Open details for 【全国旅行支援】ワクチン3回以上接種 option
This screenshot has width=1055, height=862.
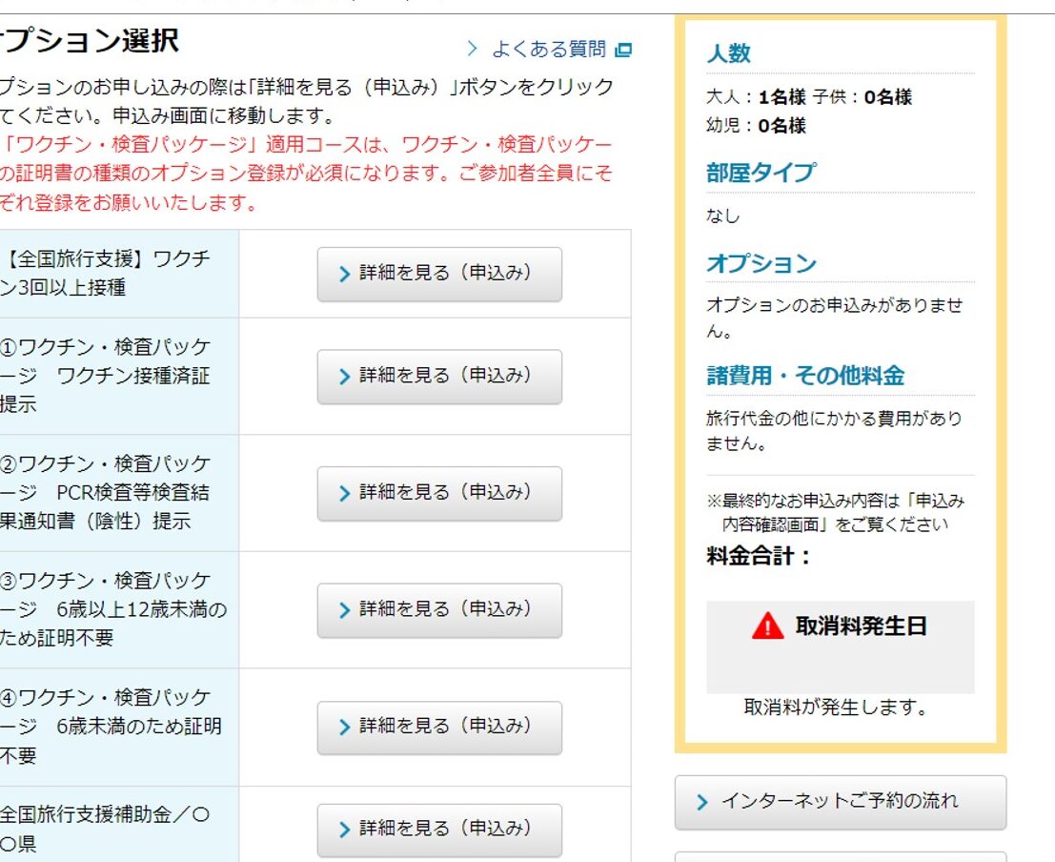(x=439, y=274)
